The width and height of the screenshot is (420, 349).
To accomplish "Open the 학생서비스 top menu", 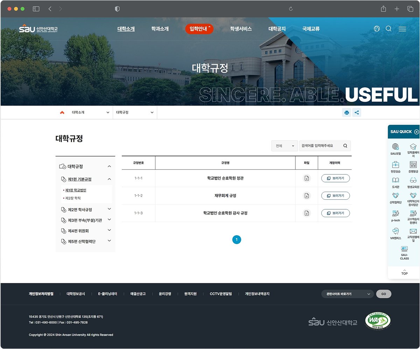I will click(x=241, y=29).
